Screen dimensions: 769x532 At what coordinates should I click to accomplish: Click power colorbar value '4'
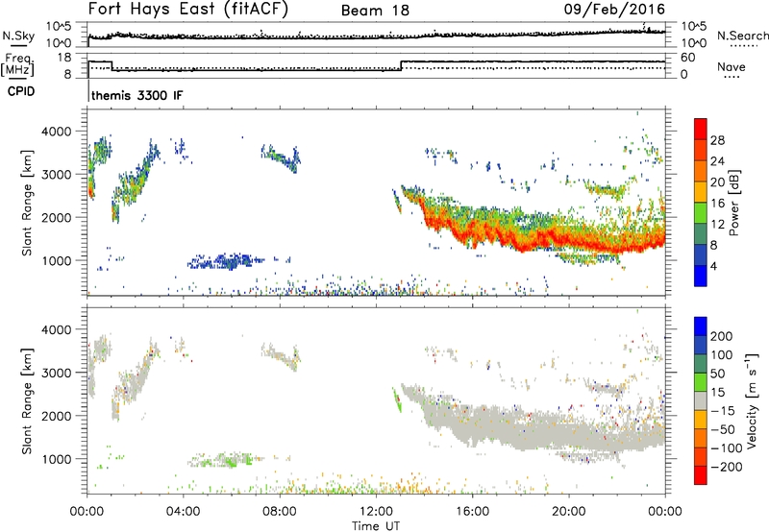point(713,266)
